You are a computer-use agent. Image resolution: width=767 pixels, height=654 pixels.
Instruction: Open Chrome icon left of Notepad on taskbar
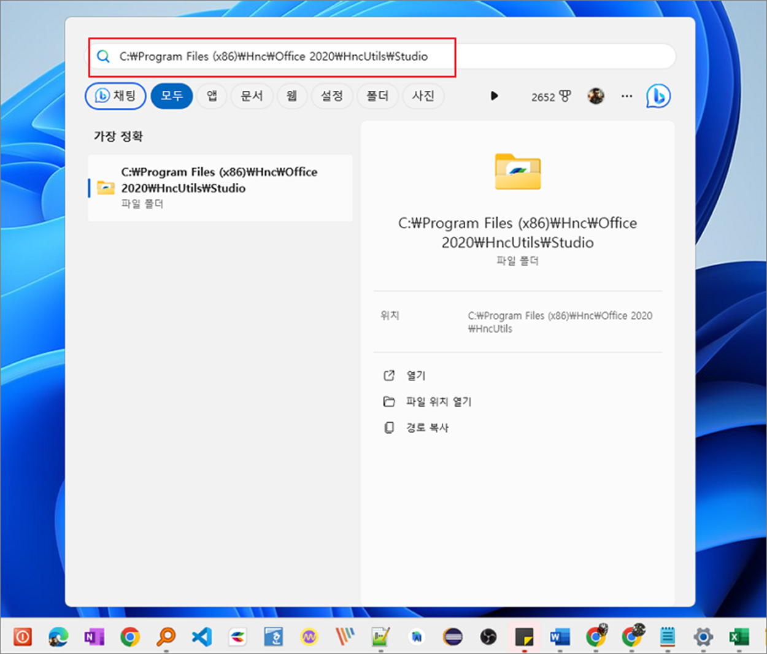(632, 637)
